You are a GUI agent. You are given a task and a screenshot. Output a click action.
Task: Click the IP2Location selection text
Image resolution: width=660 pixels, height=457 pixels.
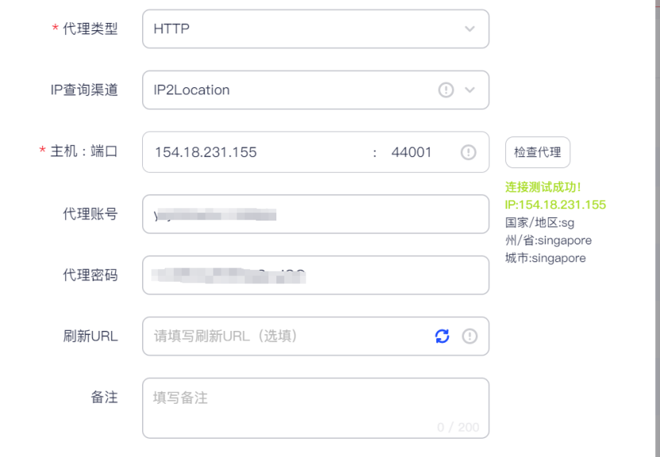click(x=191, y=90)
